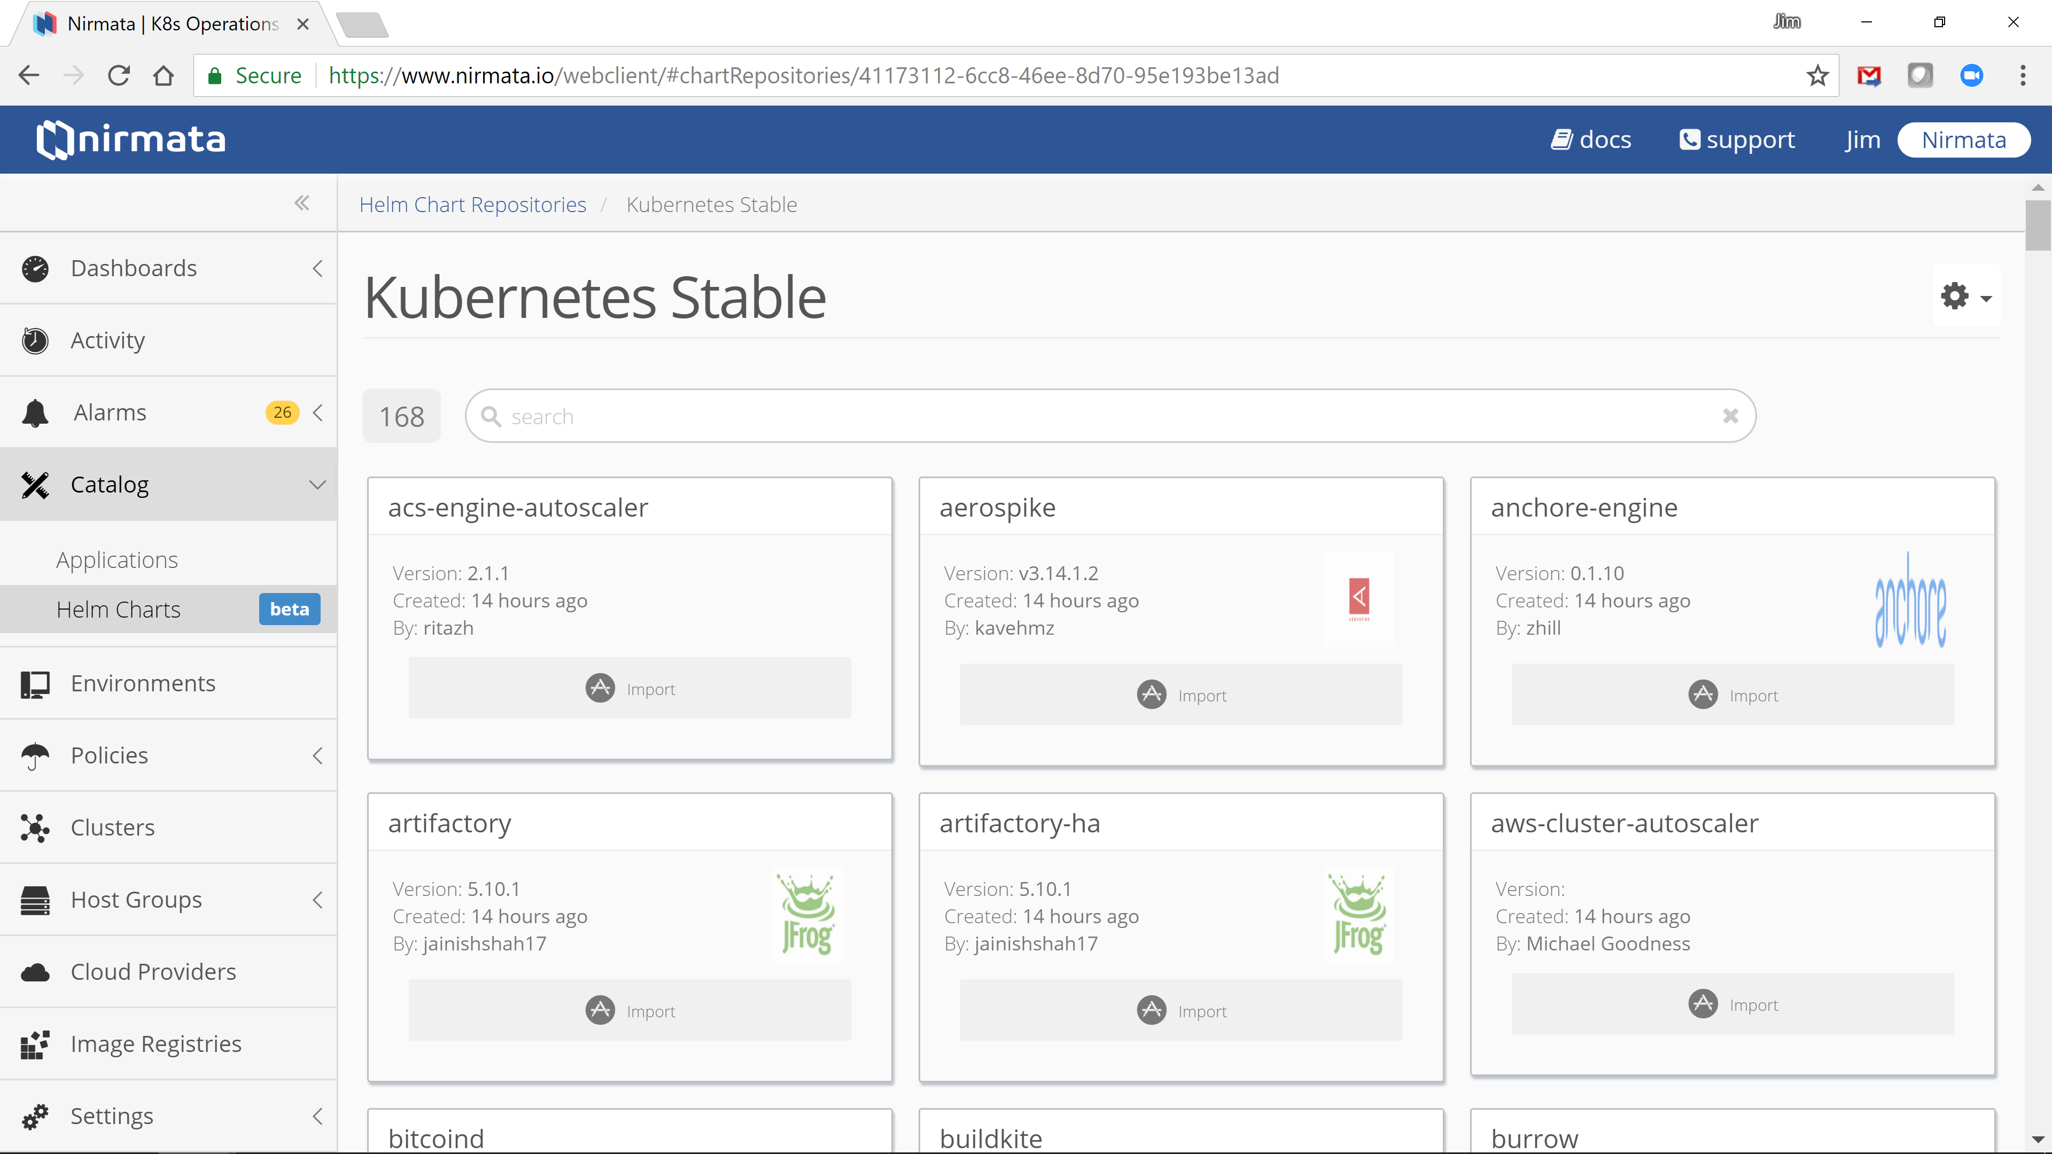This screenshot has height=1154, width=2052.
Task: Expand the Policies submenu chevron
Action: (318, 756)
